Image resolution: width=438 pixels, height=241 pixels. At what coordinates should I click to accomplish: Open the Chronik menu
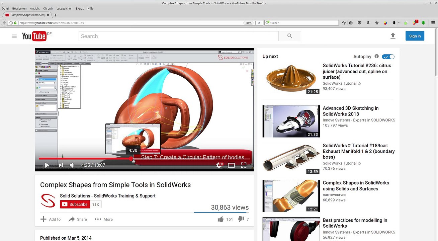48,8
